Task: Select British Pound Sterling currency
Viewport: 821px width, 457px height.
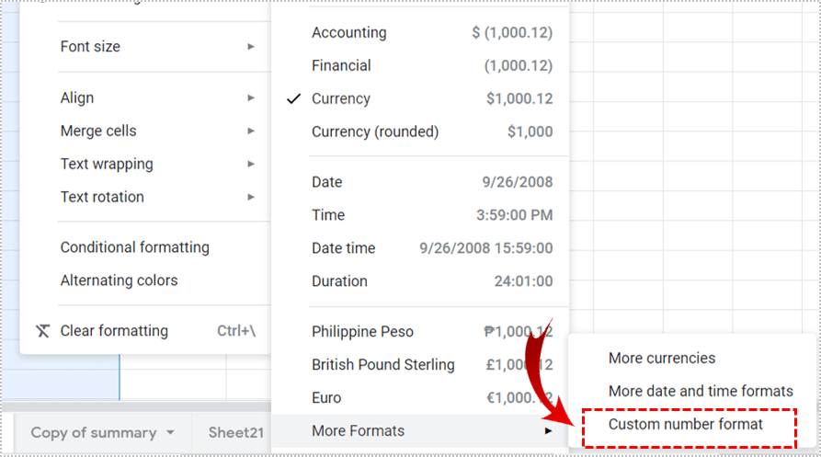Action: tap(383, 365)
